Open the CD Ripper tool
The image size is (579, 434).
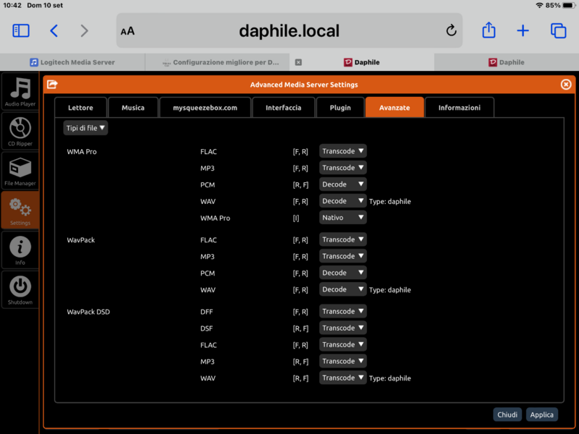20,132
